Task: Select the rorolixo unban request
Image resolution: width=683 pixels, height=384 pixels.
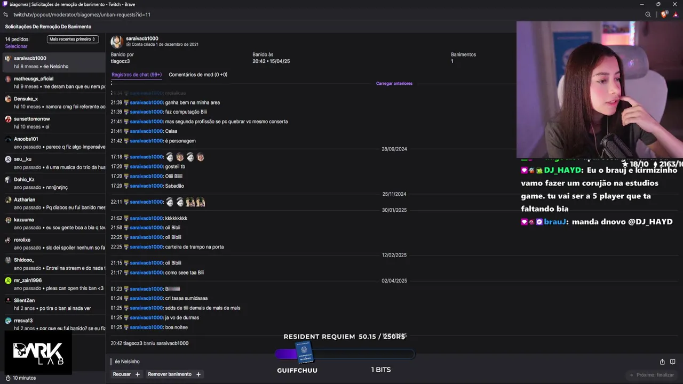Action: [53, 244]
